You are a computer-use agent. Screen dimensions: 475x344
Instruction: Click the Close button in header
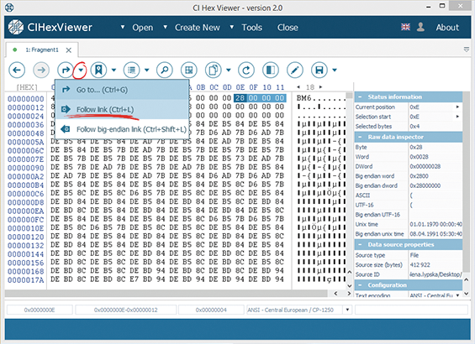(x=288, y=28)
